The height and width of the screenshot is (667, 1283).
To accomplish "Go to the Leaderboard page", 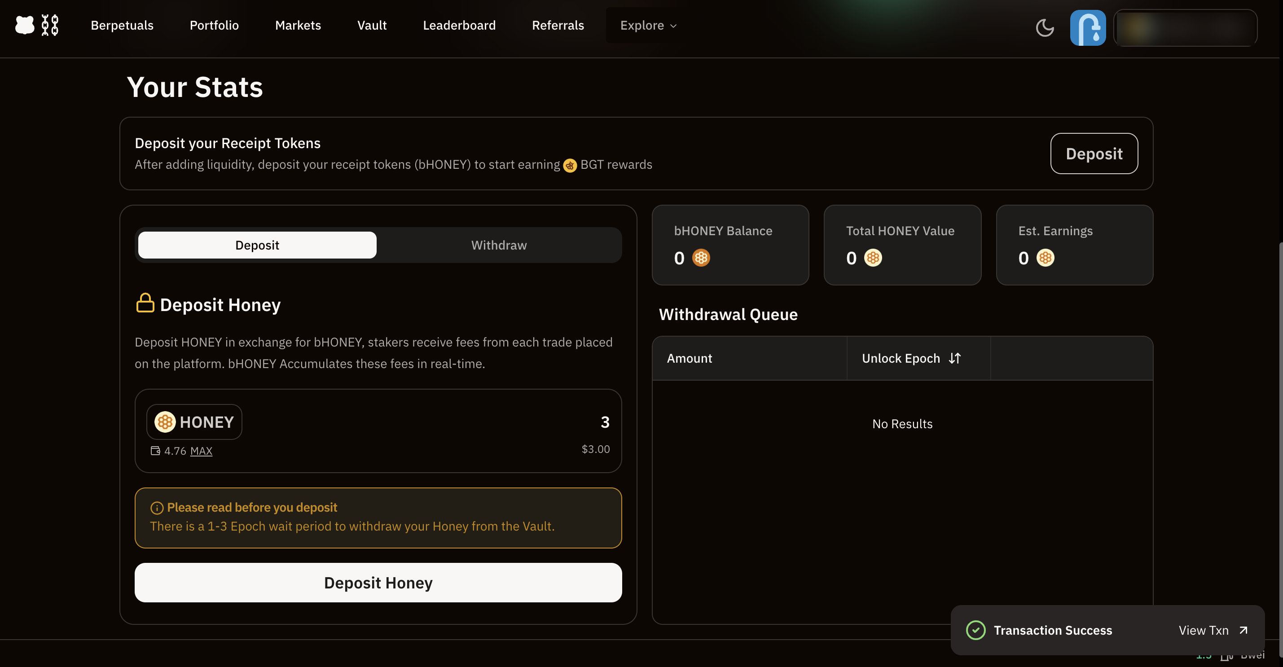I will 459,26.
